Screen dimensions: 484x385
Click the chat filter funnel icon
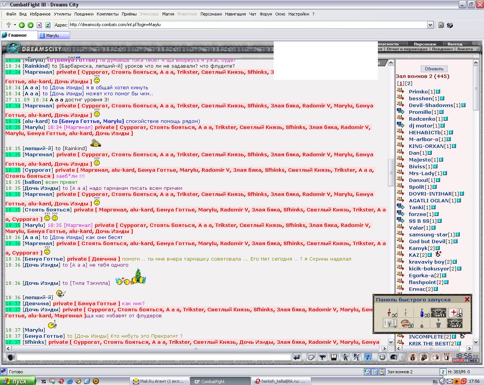coord(322,357)
